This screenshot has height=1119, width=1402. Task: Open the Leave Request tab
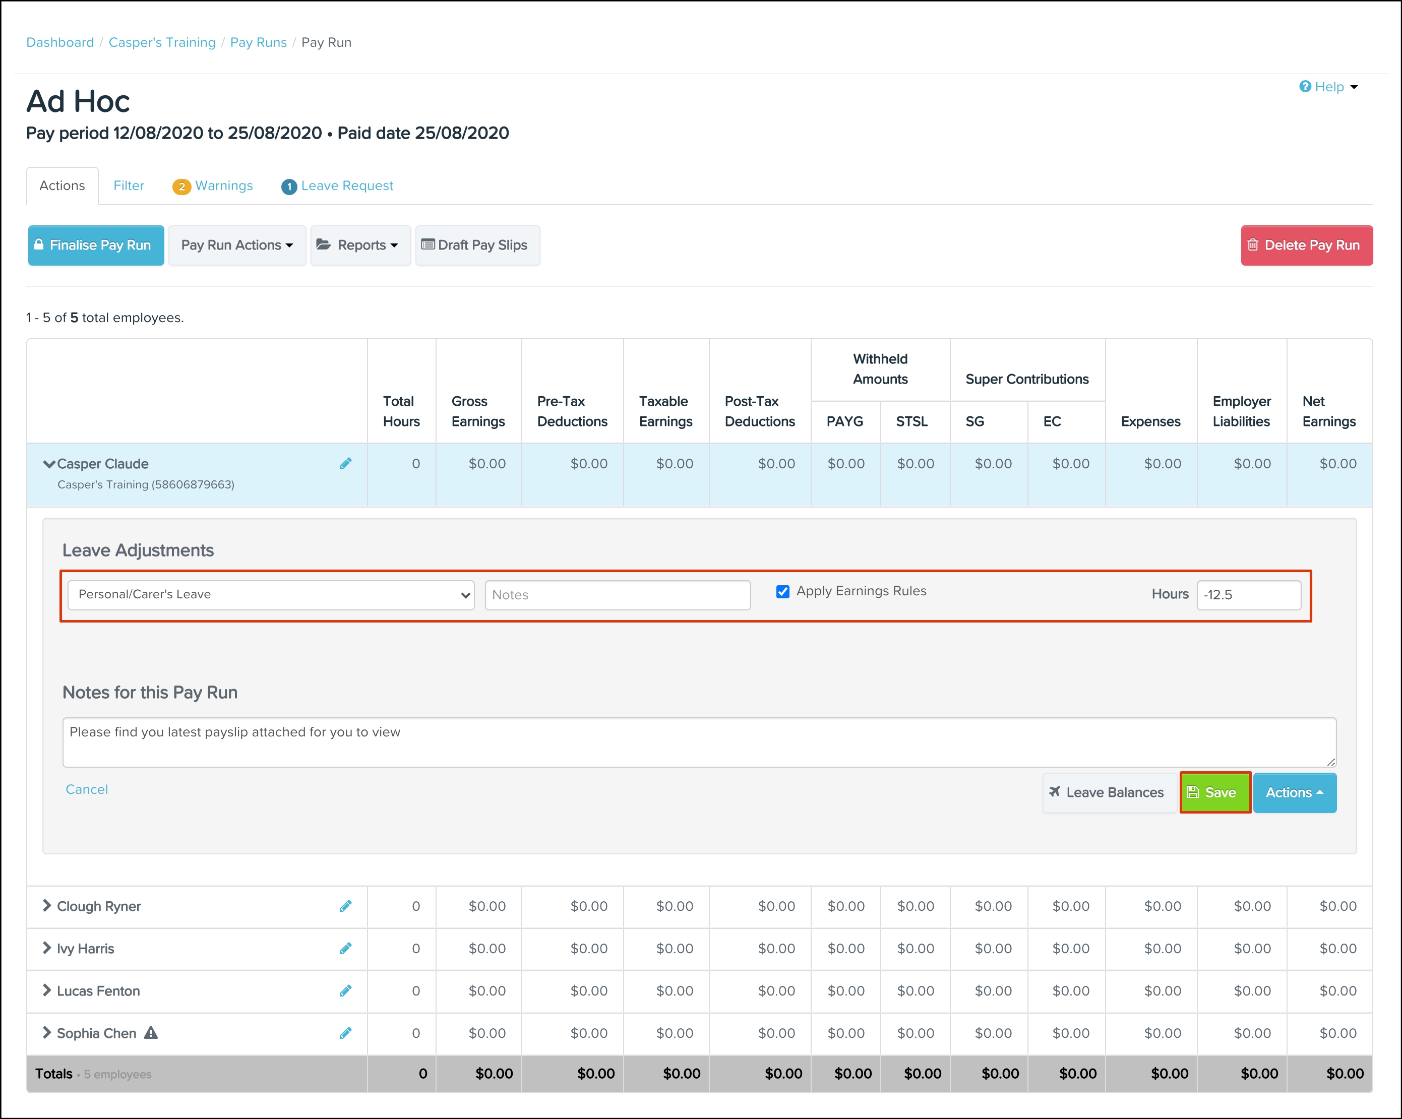[x=337, y=186]
